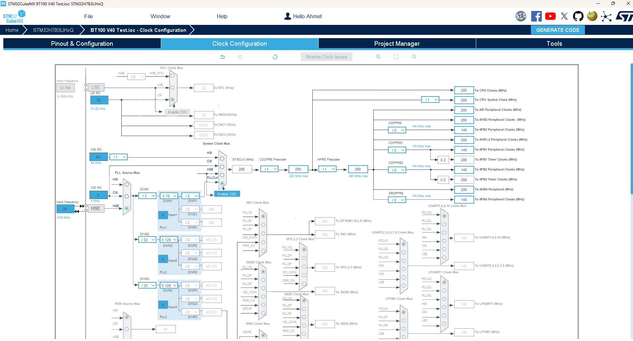This screenshot has width=633, height=341.
Task: Click the Resolve Clock Issues button
Action: tap(327, 57)
